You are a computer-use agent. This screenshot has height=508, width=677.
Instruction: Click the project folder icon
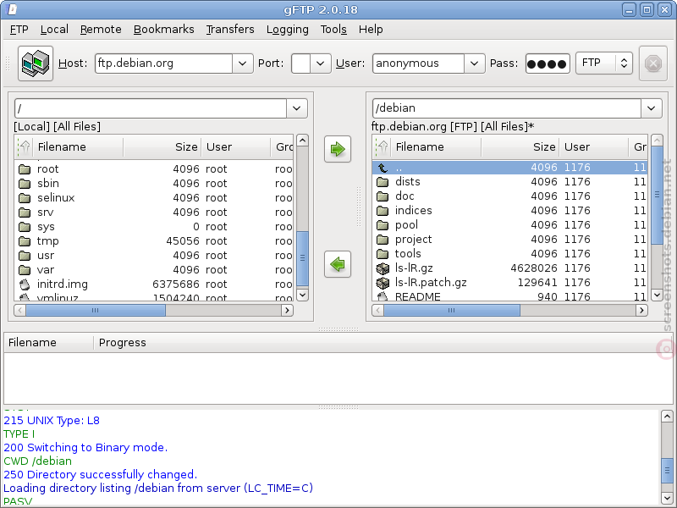pyautogui.click(x=383, y=240)
